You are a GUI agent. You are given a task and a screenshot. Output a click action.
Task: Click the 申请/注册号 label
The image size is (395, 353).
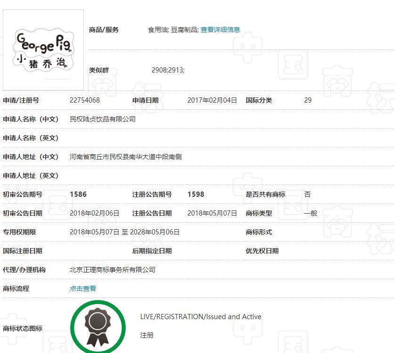coord(21,100)
